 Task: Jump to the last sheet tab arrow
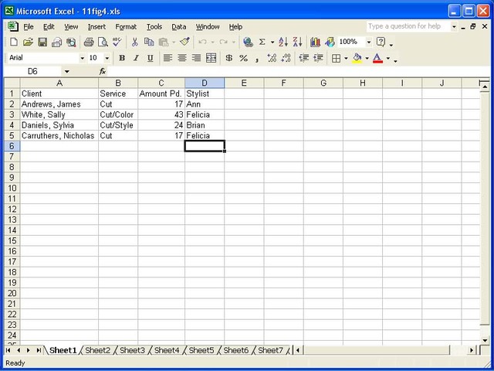click(x=39, y=350)
